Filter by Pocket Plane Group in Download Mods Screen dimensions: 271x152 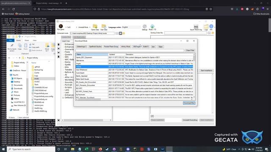(x=111, y=46)
